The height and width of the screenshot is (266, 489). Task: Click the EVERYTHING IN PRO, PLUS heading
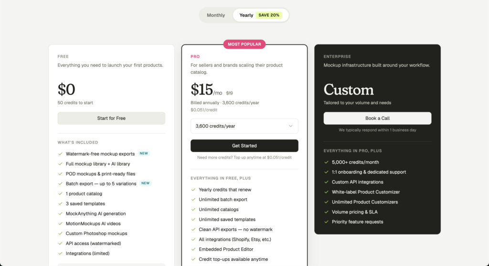(x=352, y=150)
